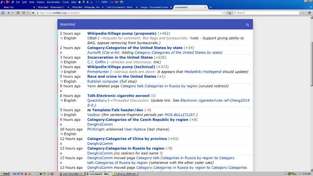Image resolution: width=313 pixels, height=176 pixels.
Task: Click the 100% zoom level indicator
Action: click(104, 2)
